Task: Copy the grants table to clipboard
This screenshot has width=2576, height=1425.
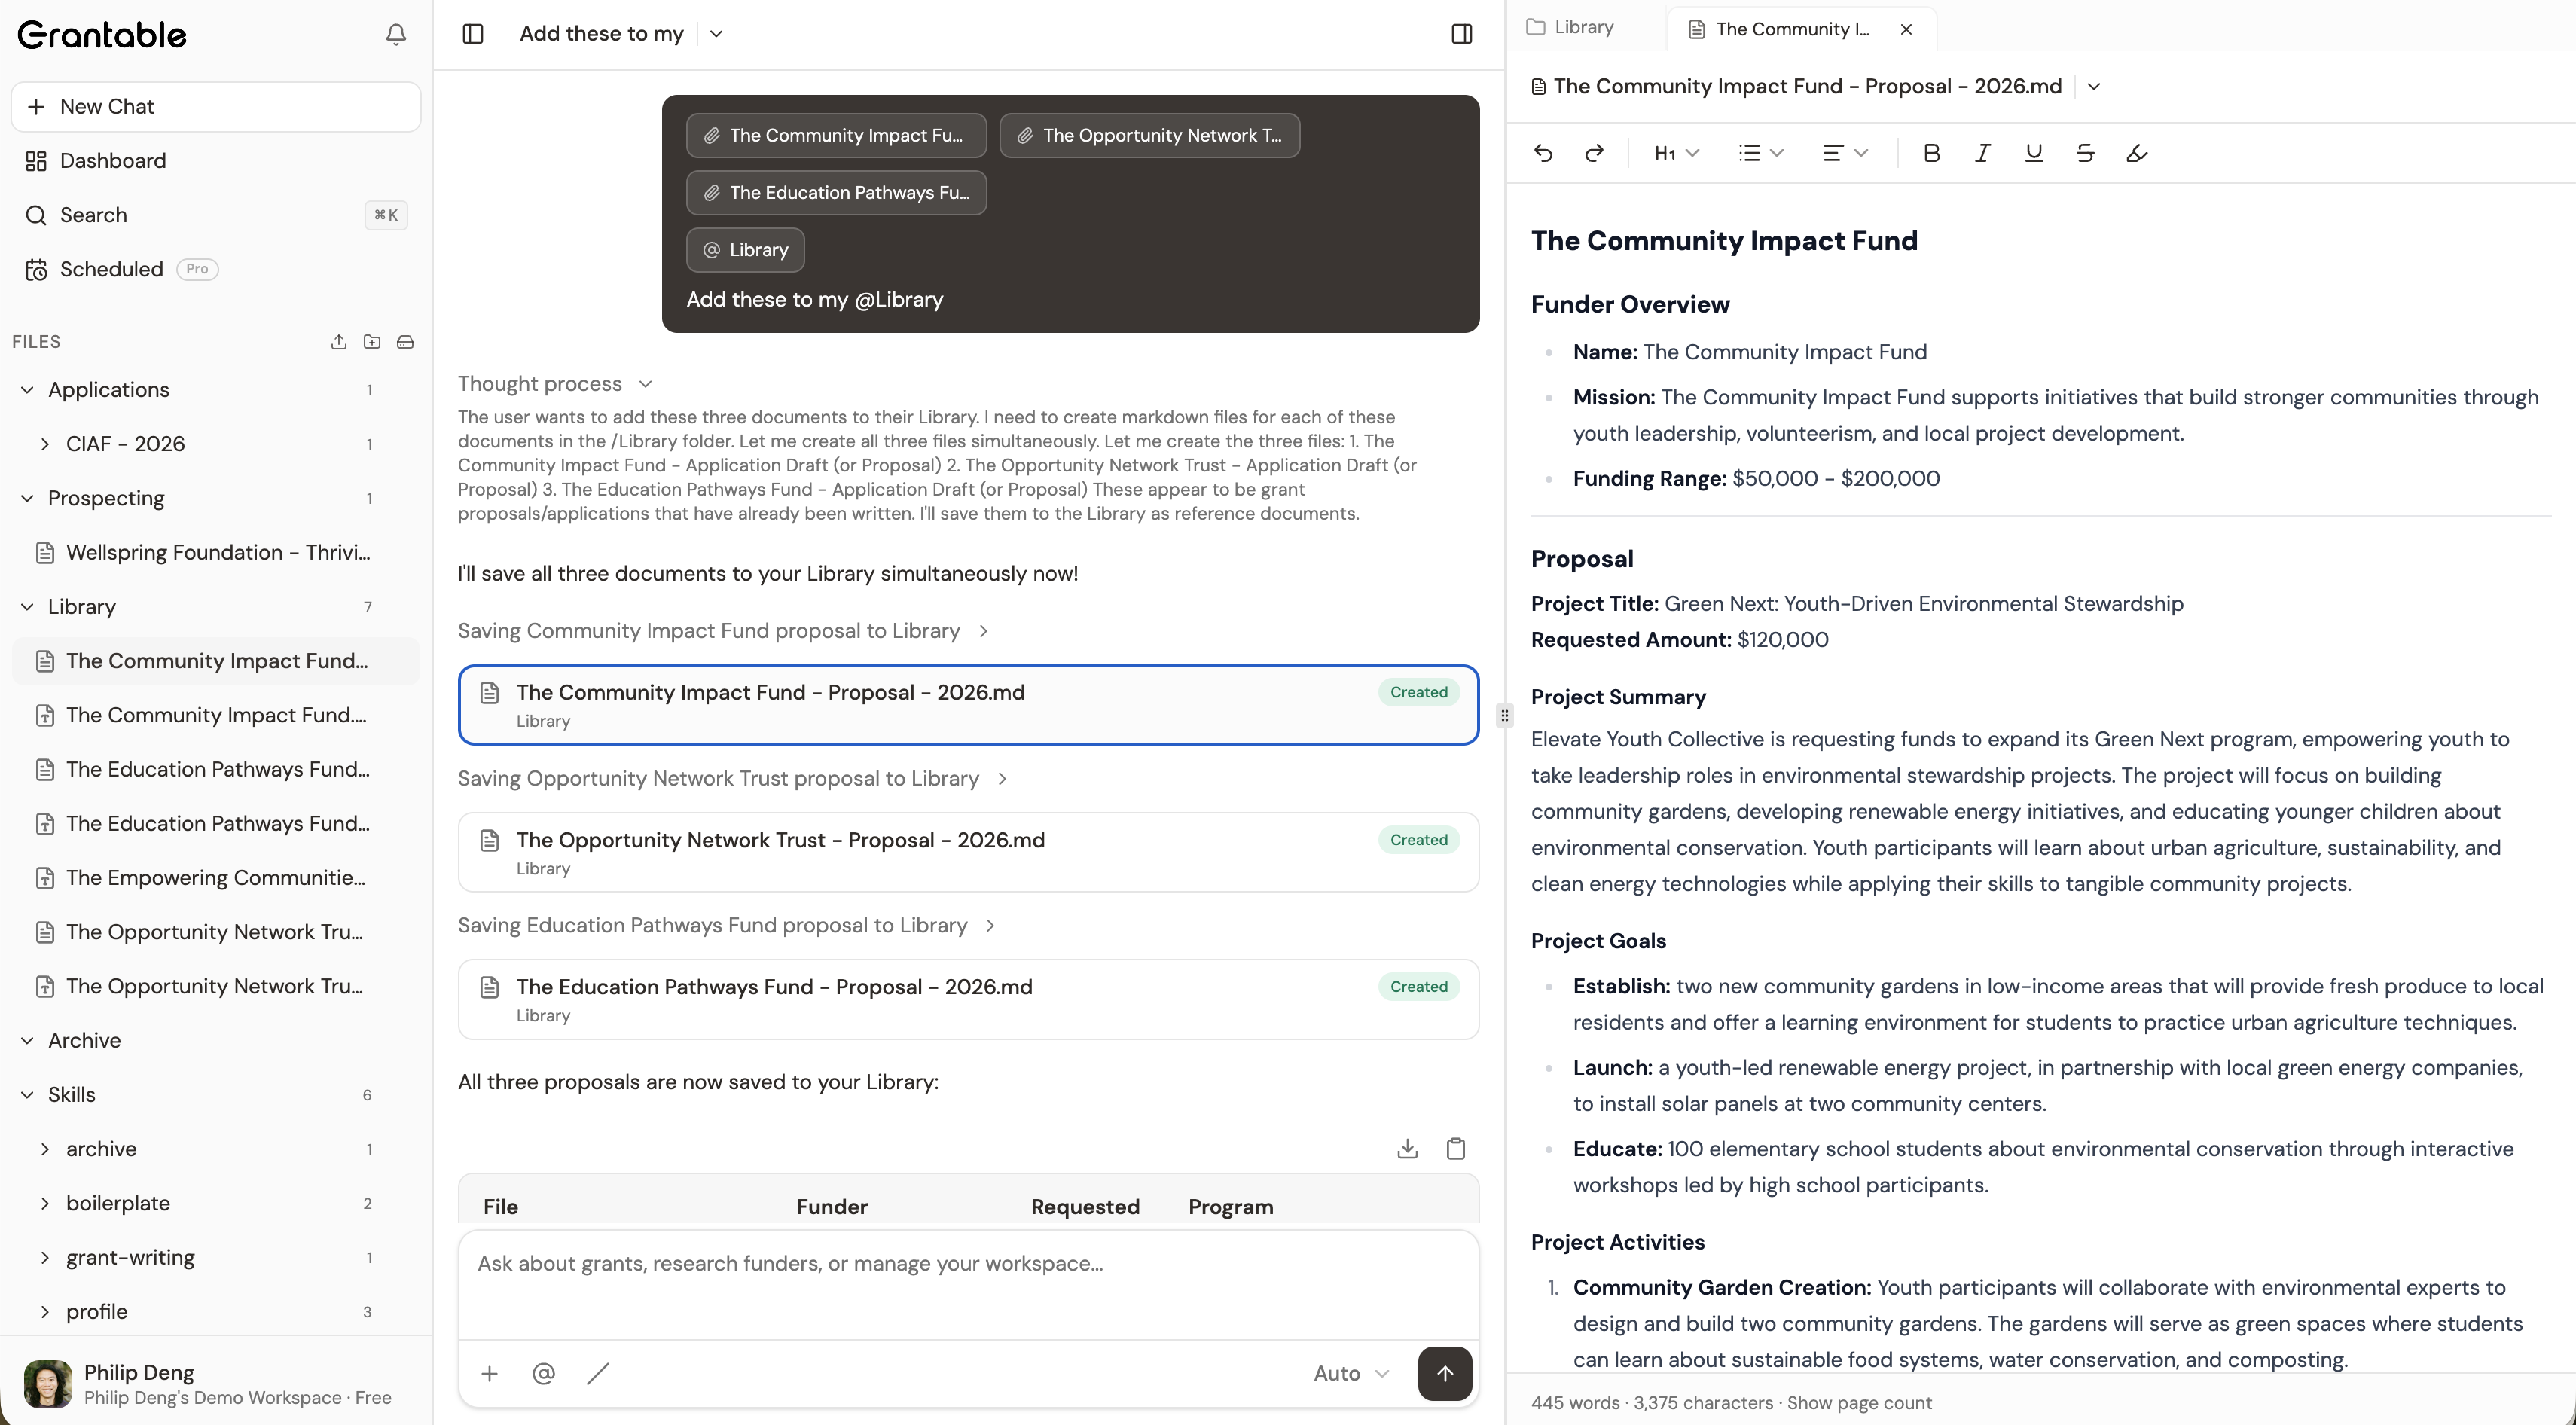Action: point(1456,1147)
